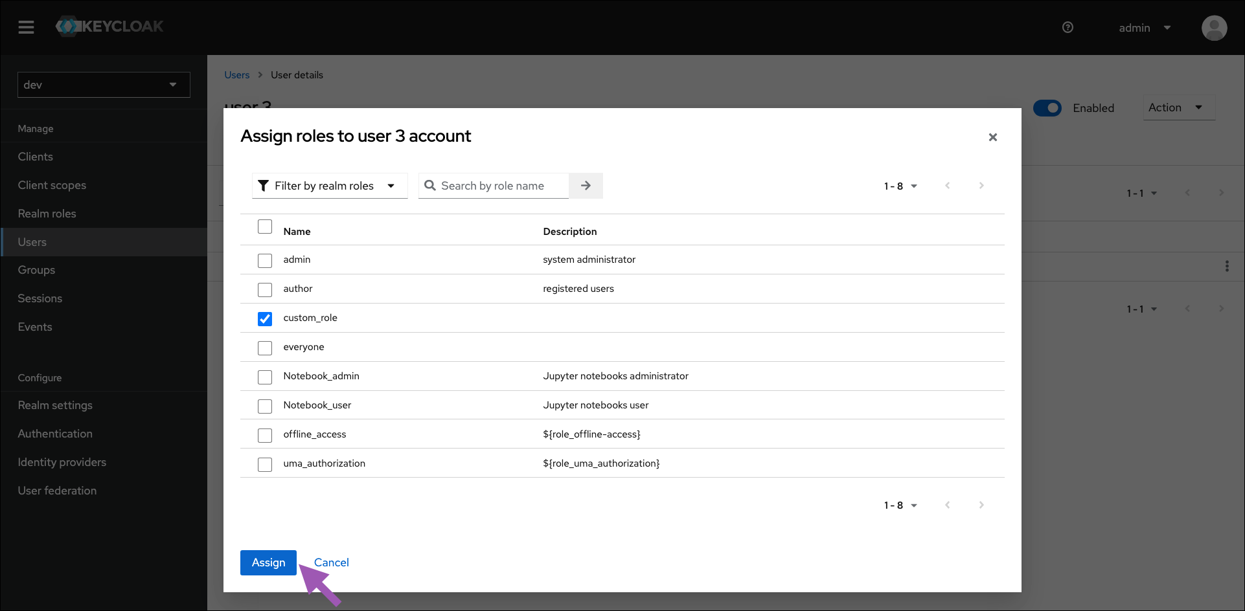Click the custom_role name text
1245x611 pixels.
[x=310, y=318]
